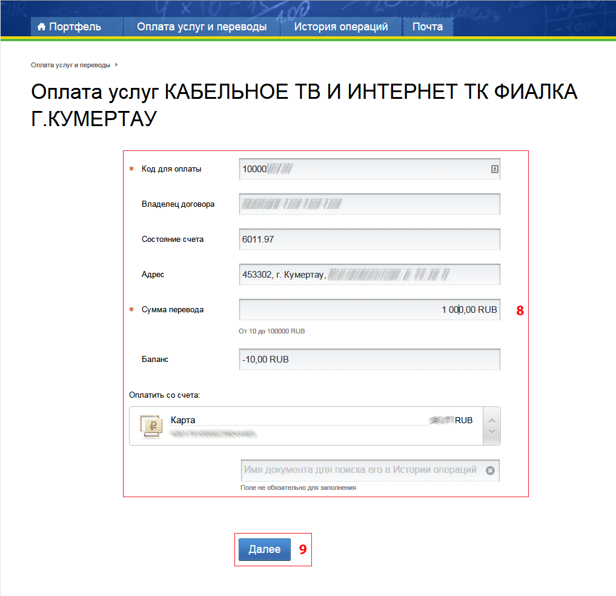Go to the Почта tab
Viewport: 616px width, 596px height.
click(x=428, y=27)
